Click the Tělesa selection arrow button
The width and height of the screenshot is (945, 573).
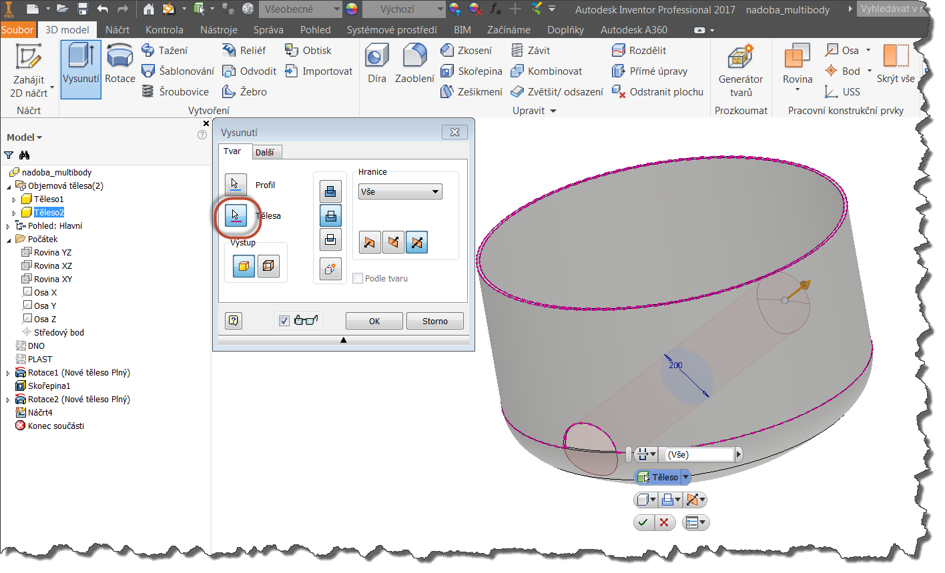tap(236, 215)
